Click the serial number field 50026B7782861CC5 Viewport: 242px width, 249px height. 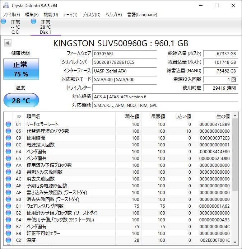(125, 62)
